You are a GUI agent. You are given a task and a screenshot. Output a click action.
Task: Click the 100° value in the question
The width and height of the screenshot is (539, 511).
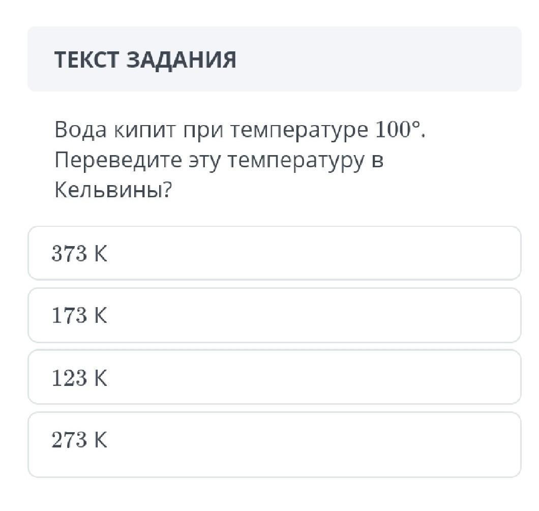tap(398, 131)
